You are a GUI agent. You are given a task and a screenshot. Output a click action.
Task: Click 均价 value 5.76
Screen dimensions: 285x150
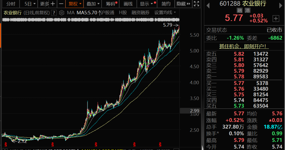[277, 114]
